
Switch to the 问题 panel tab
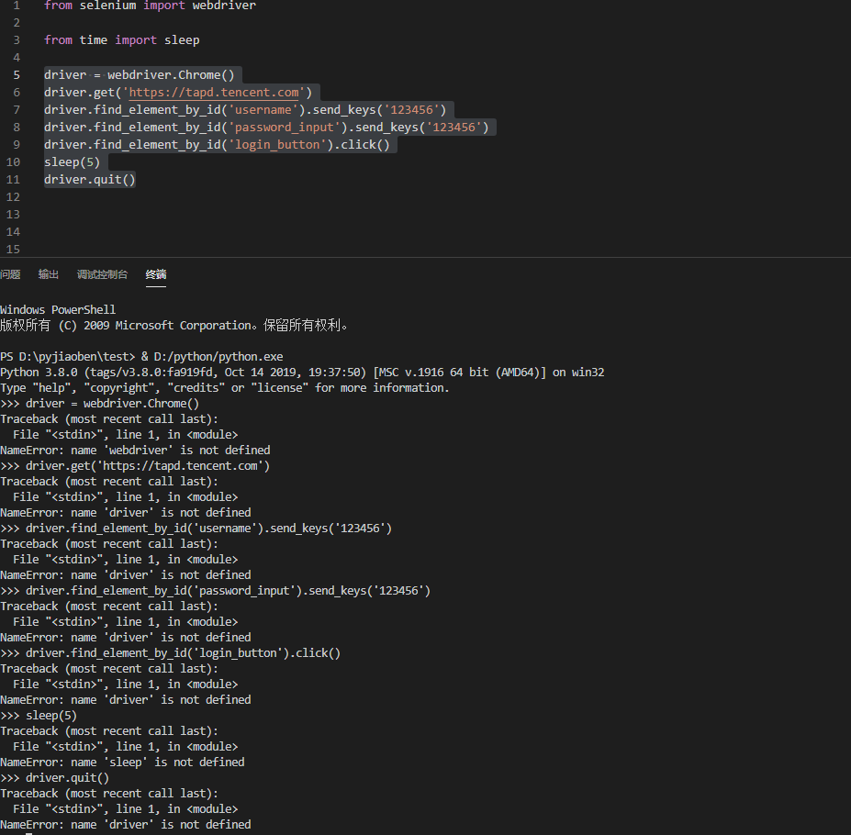point(10,274)
